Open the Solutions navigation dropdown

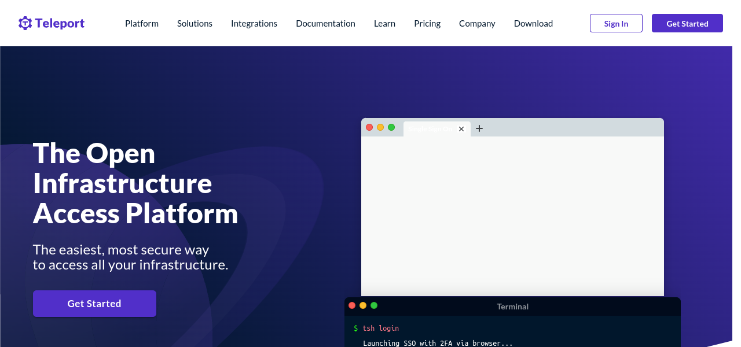click(x=195, y=24)
